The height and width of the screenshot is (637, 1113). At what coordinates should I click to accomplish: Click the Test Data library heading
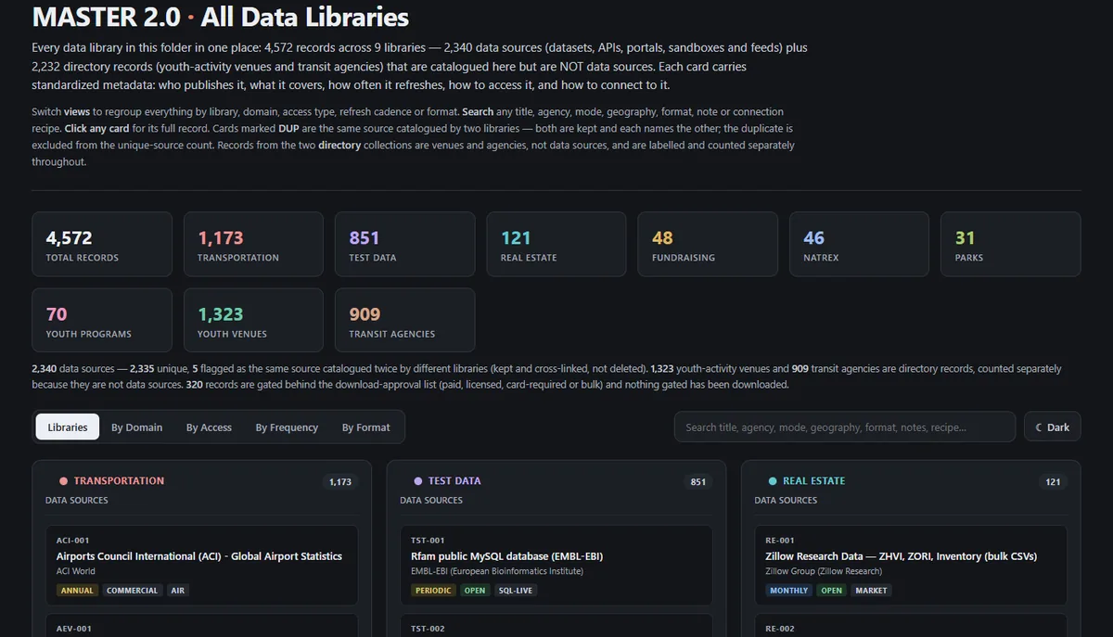pyautogui.click(x=454, y=481)
